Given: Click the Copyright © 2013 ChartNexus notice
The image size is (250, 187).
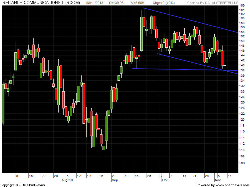Looking at the screenshot, I should [22, 185].
